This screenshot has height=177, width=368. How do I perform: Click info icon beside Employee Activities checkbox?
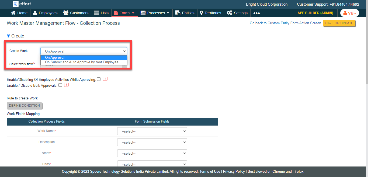point(105,79)
